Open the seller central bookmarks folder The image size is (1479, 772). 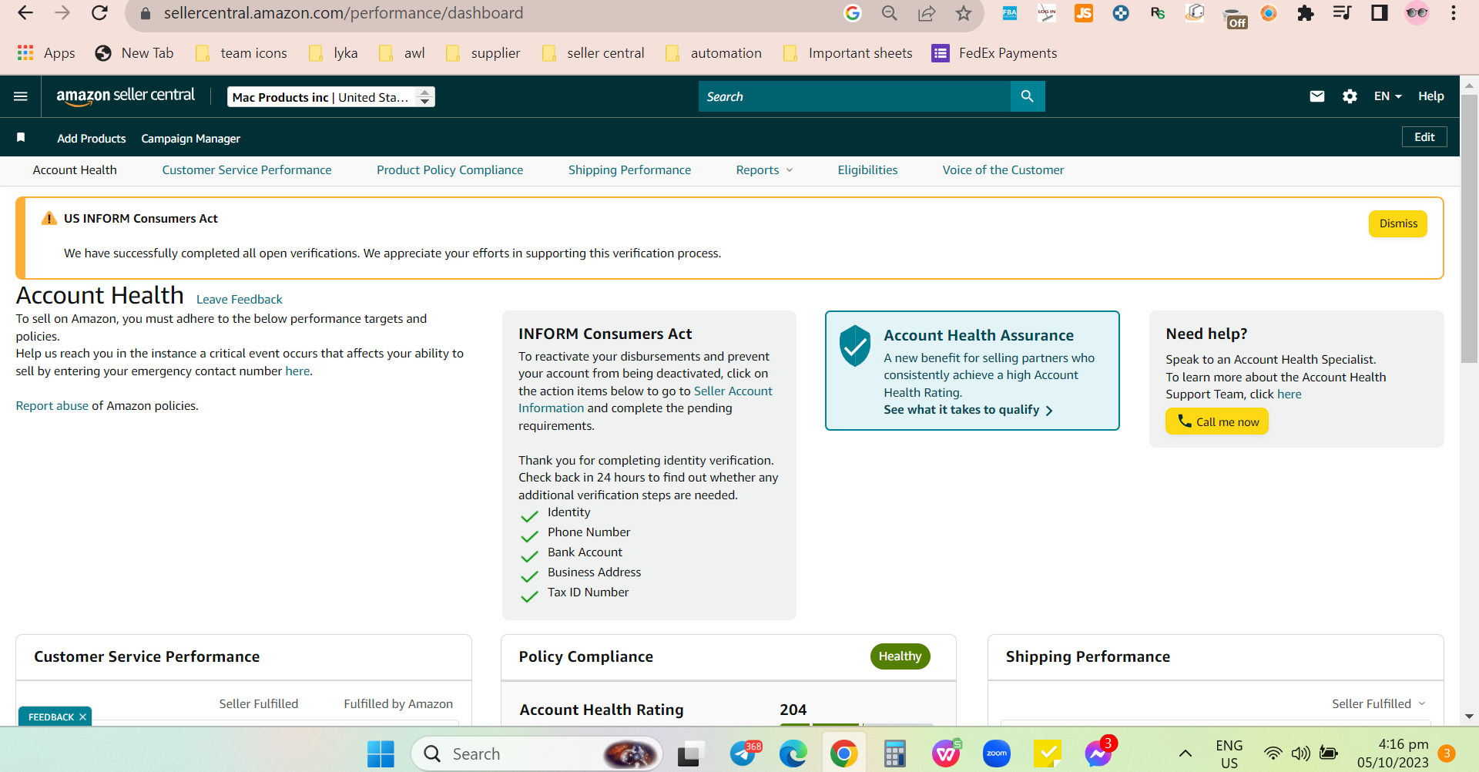(x=594, y=53)
